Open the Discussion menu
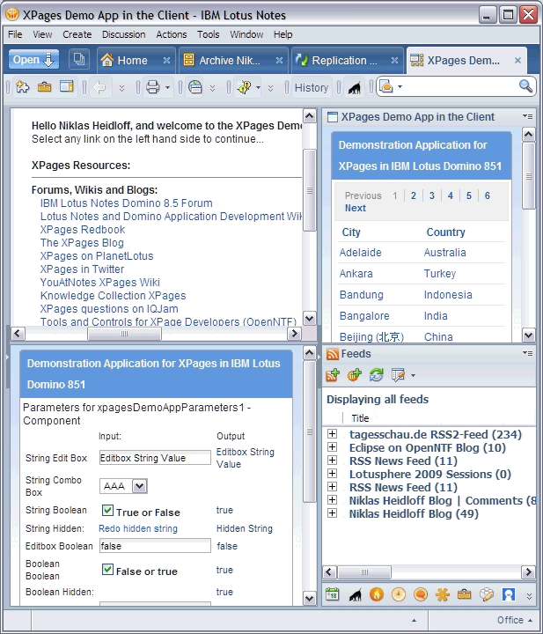543x634 pixels. 123,34
